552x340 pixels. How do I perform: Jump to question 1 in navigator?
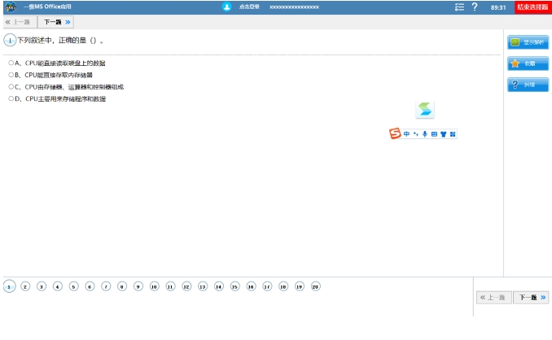[x=10, y=286]
